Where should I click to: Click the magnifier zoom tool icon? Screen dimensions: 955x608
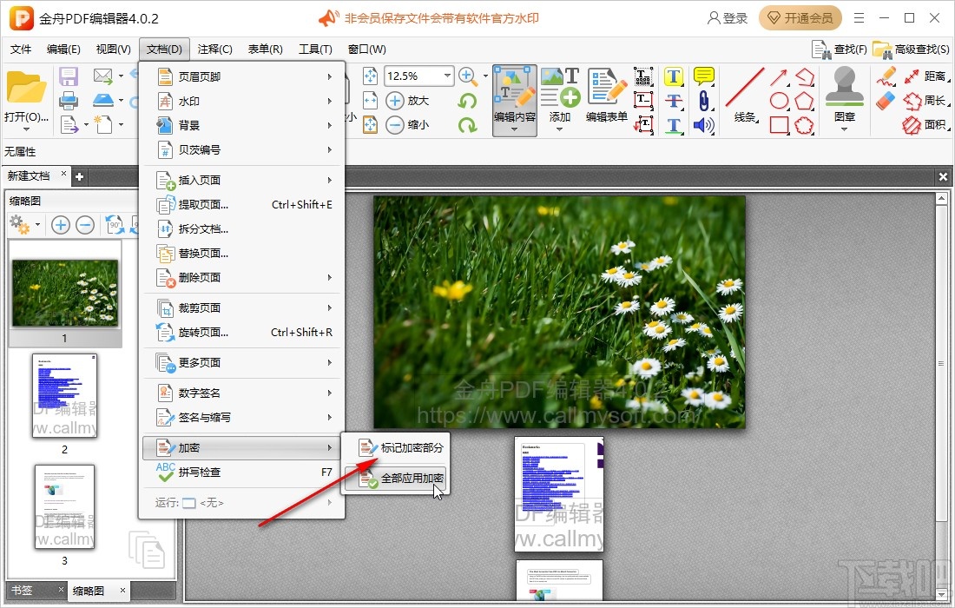(468, 76)
